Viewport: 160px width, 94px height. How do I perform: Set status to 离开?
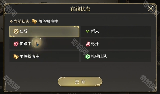tap(116, 44)
